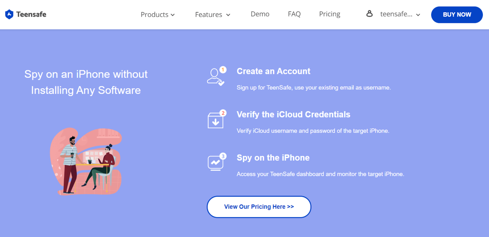The width and height of the screenshot is (489, 237).
Task: Click the Teensafe brand name text
Action: click(x=31, y=14)
